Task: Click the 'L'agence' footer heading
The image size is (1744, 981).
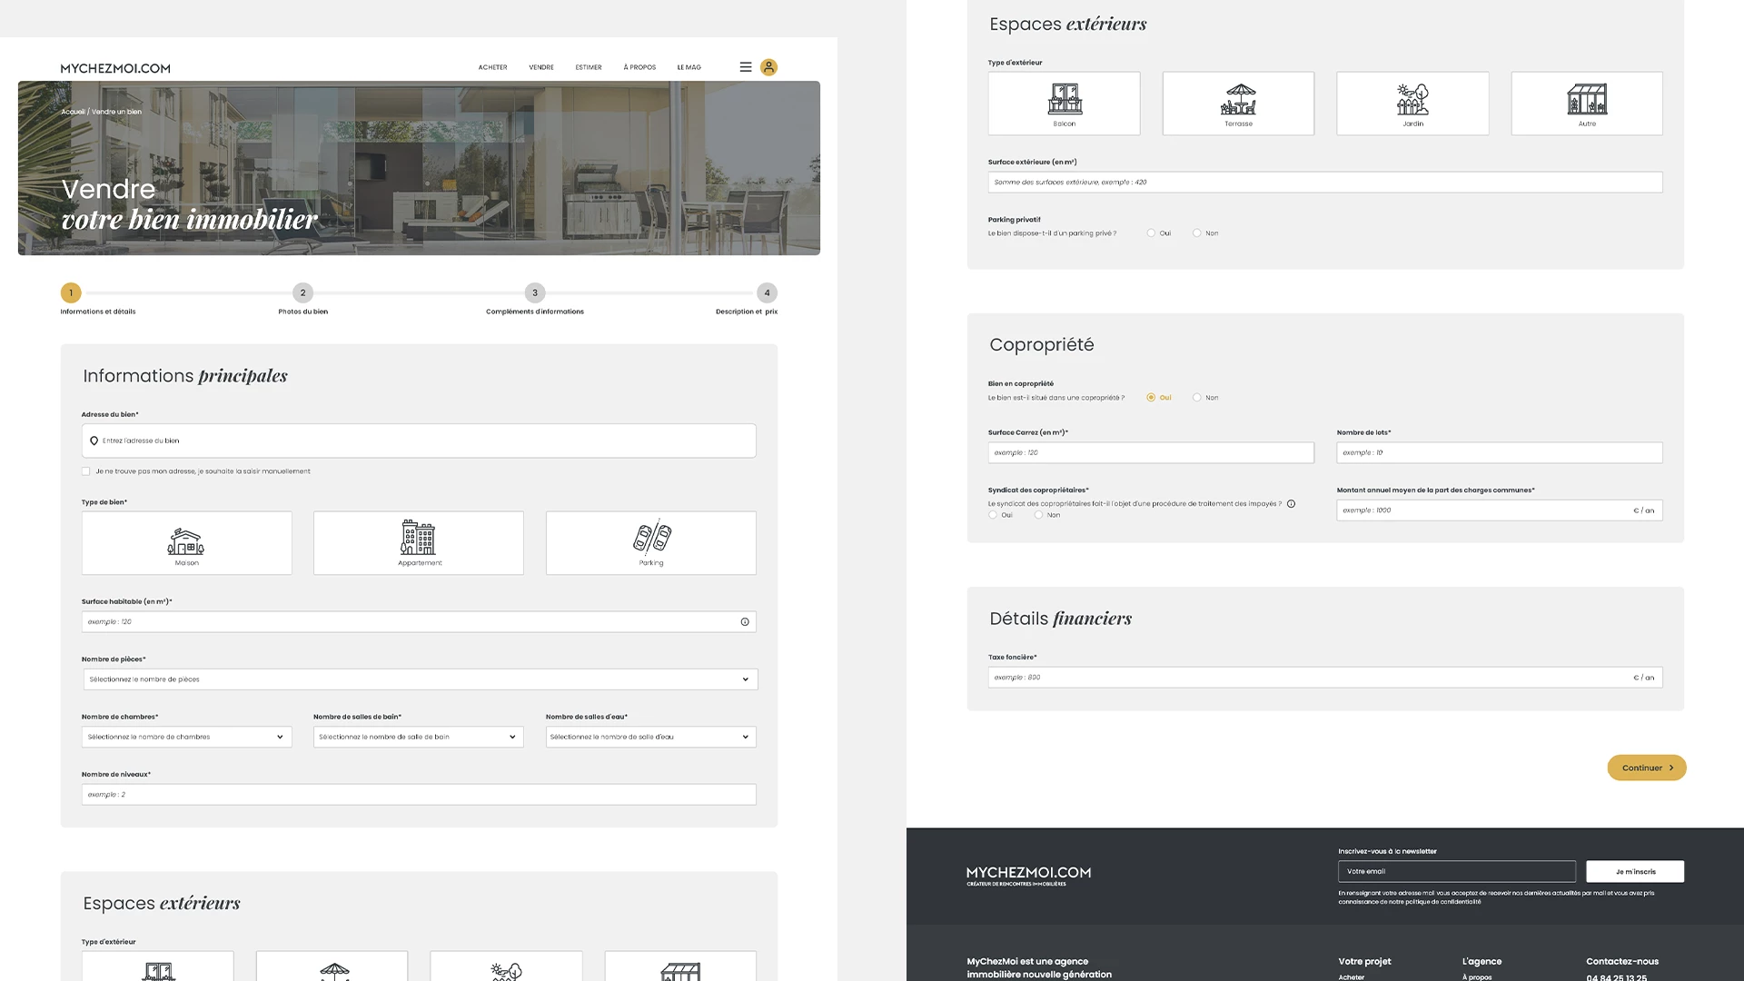Action: [1481, 961]
